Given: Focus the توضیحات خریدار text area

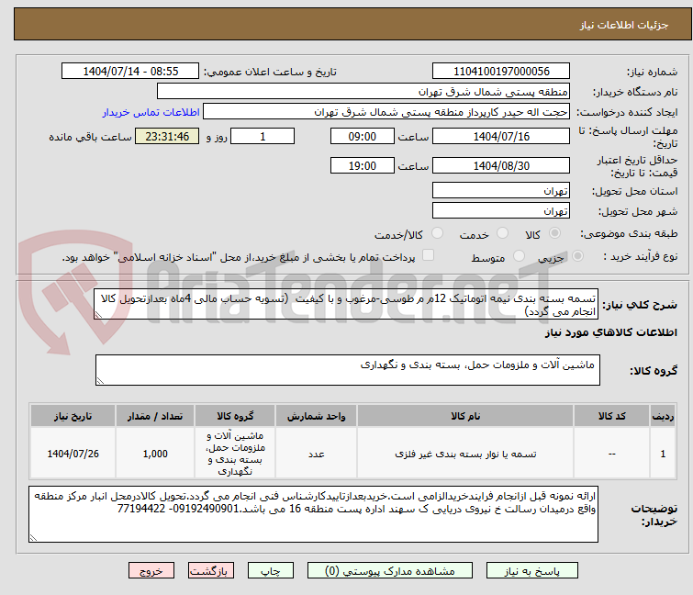Looking at the screenshot, I should click(x=311, y=514).
